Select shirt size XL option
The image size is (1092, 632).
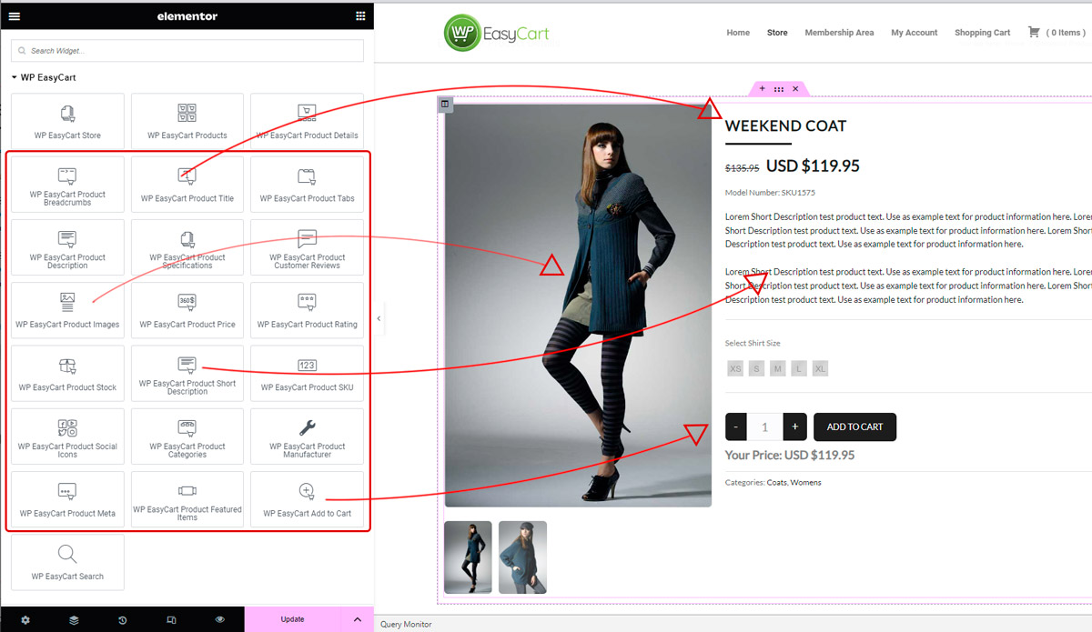[x=820, y=368]
